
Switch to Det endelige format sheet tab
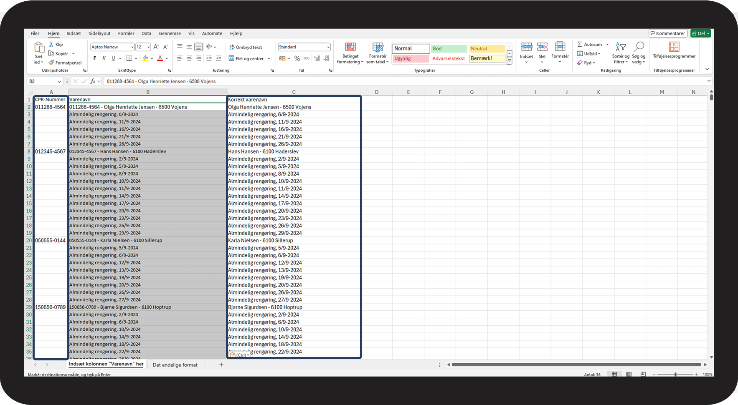175,365
